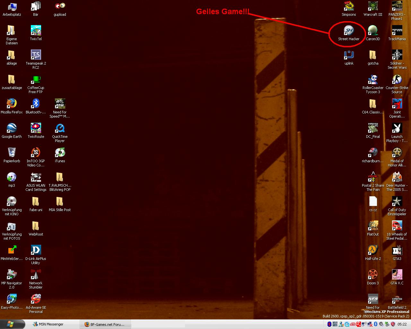
Task: Launch Street Hacker game
Action: click(x=349, y=33)
